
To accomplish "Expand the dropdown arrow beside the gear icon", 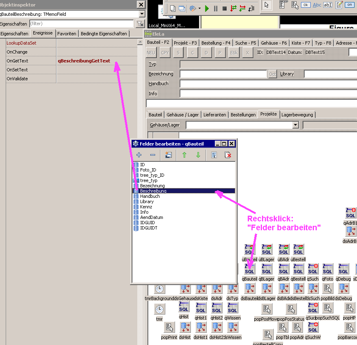I will (199, 9).
